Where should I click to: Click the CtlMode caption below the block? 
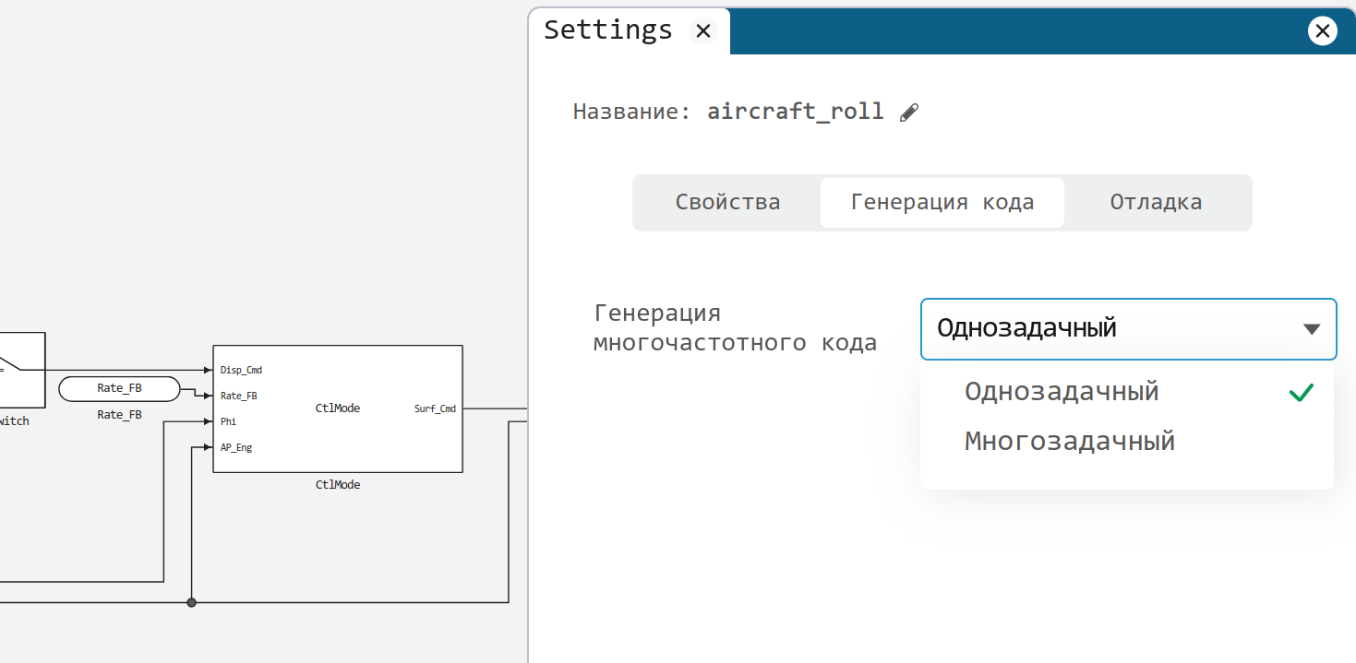point(338,484)
